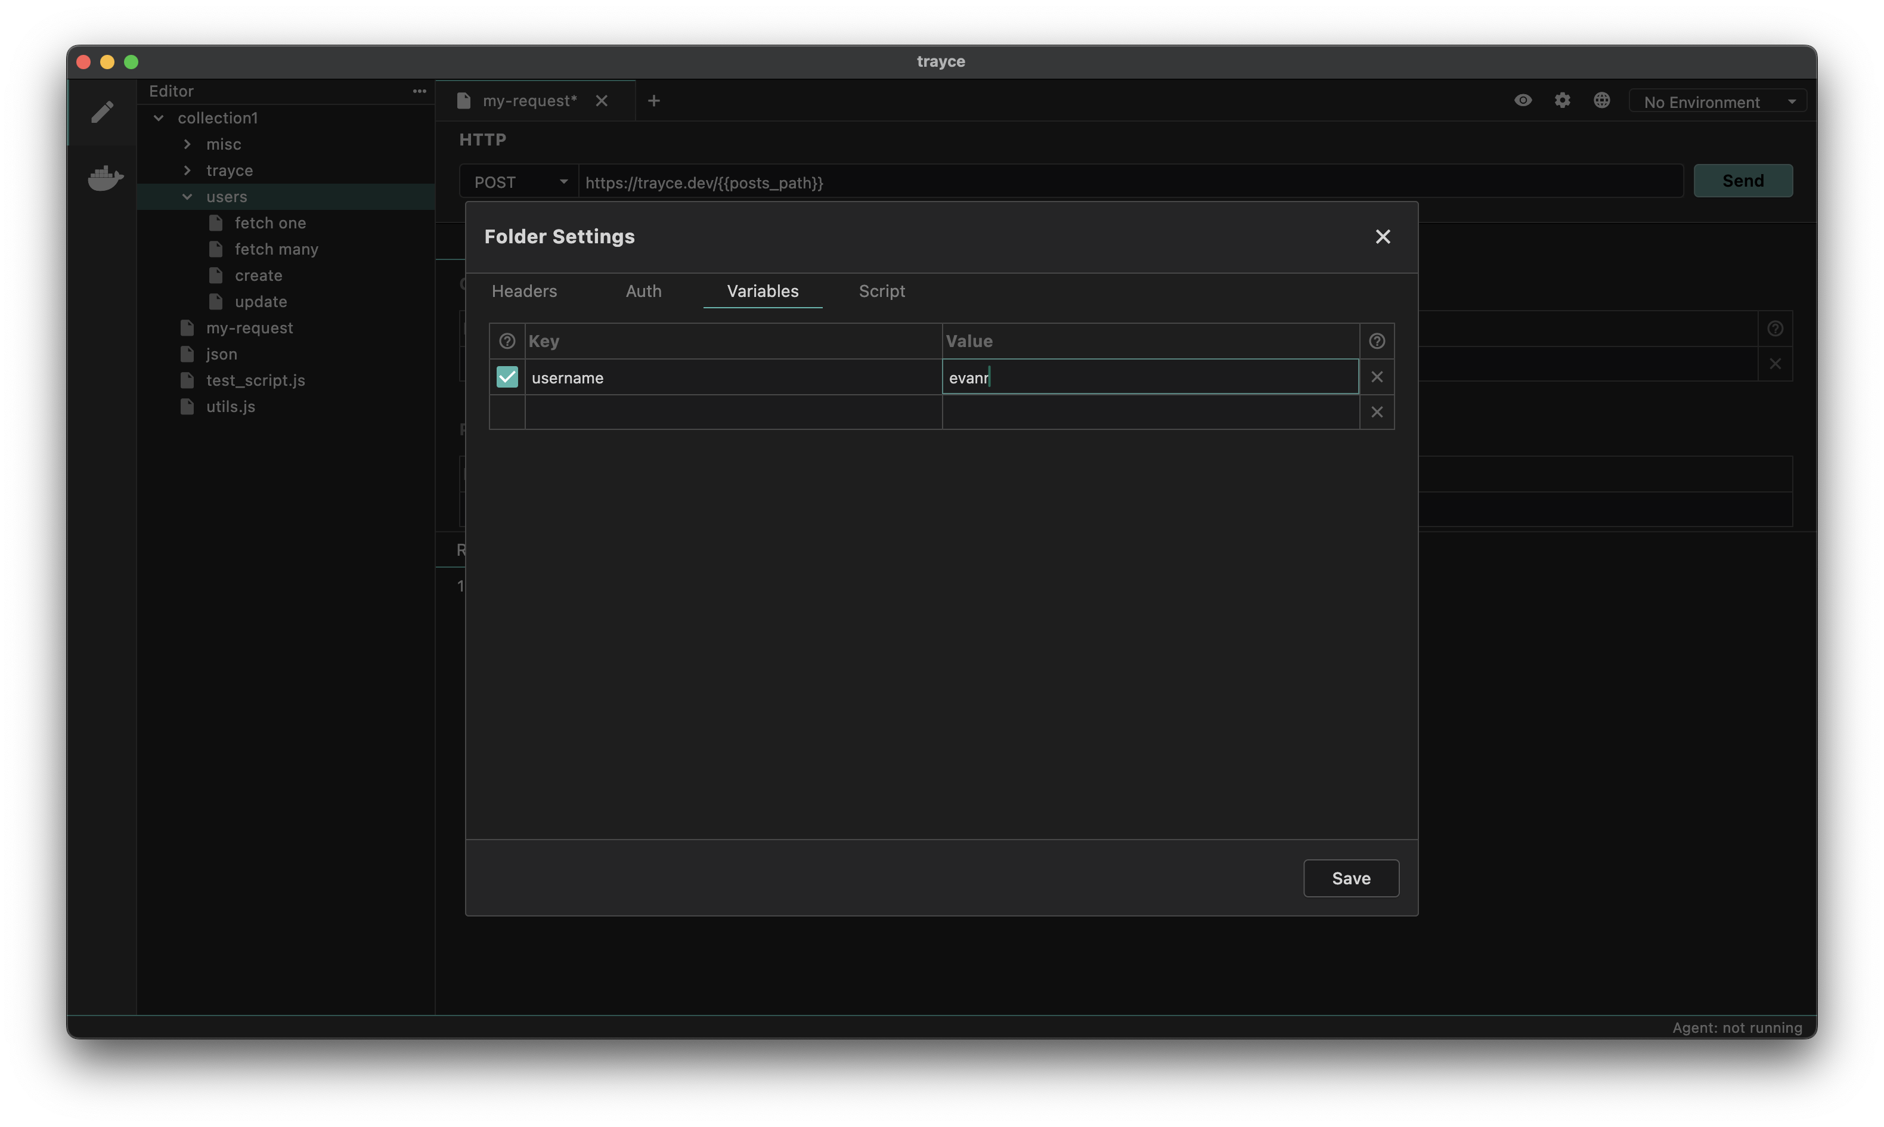
Task: Click the Agent: not running status
Action: tap(1737, 1027)
